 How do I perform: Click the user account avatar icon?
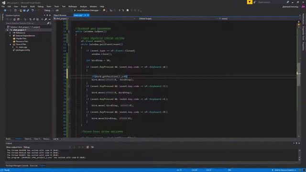click(303, 6)
